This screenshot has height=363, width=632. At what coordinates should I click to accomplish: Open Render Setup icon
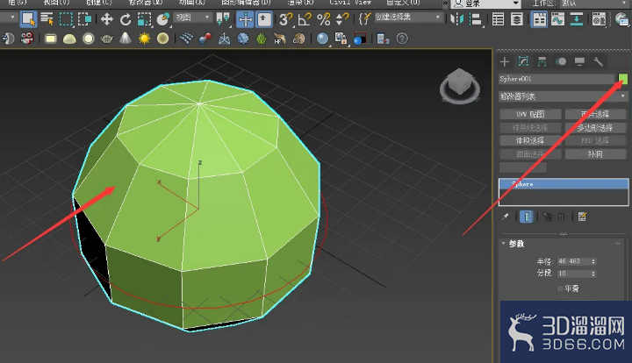click(599, 19)
